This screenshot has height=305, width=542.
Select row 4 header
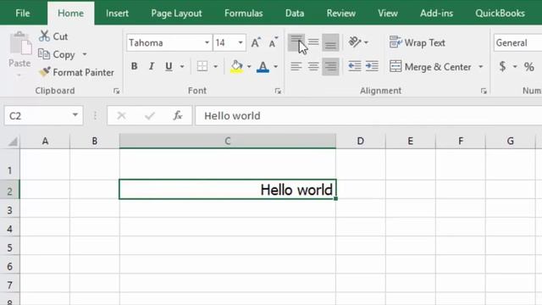[9, 229]
